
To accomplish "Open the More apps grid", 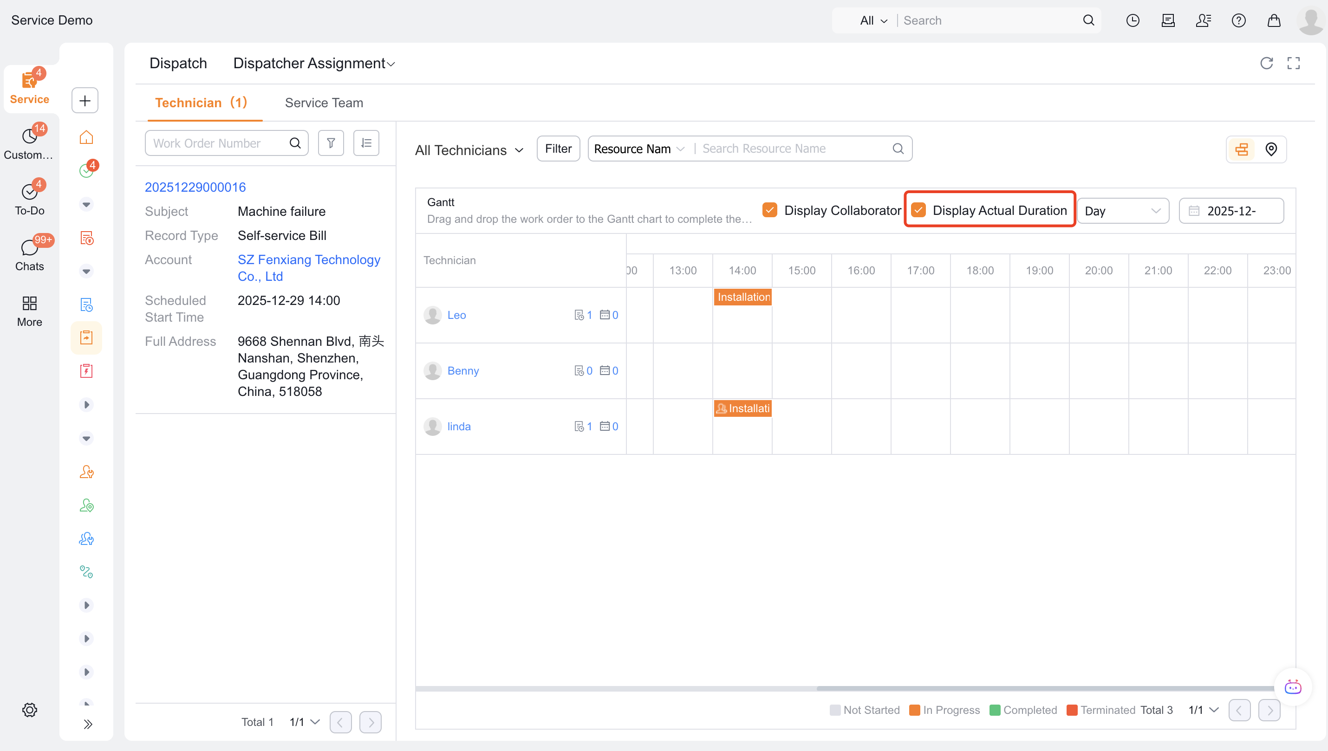I will click(29, 311).
